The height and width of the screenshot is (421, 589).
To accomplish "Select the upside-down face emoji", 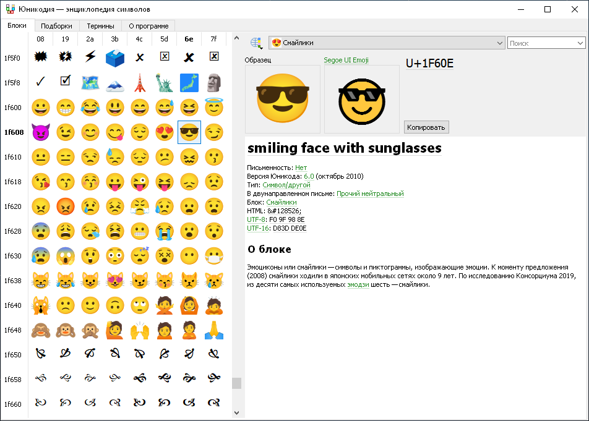I will 115,305.
